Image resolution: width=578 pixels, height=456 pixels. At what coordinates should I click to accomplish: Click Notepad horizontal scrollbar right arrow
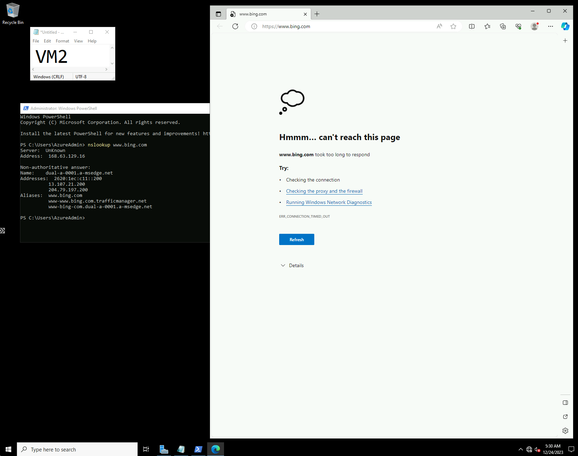(x=106, y=70)
